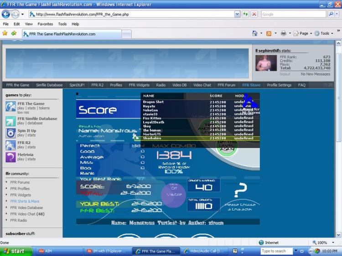Click the FFR Shirts & More link
This screenshot has height=256, width=342.
click(x=25, y=201)
